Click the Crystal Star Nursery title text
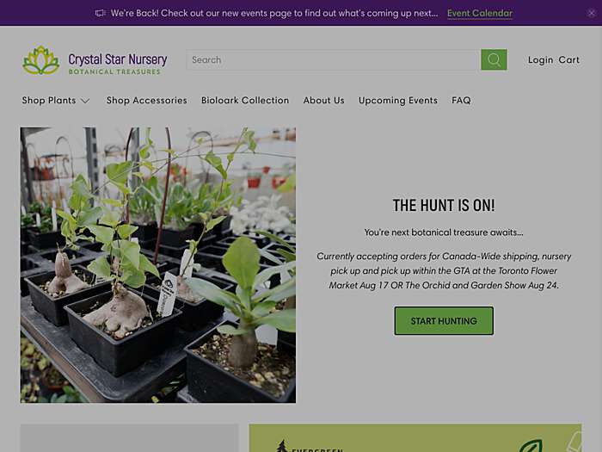This screenshot has width=602, height=452. 118,59
